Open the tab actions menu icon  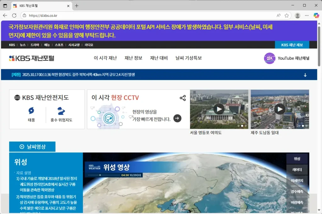click(x=5, y=6)
